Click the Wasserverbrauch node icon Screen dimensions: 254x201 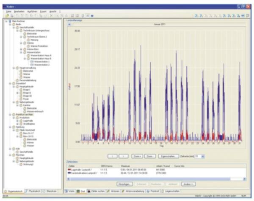(x=25, y=112)
